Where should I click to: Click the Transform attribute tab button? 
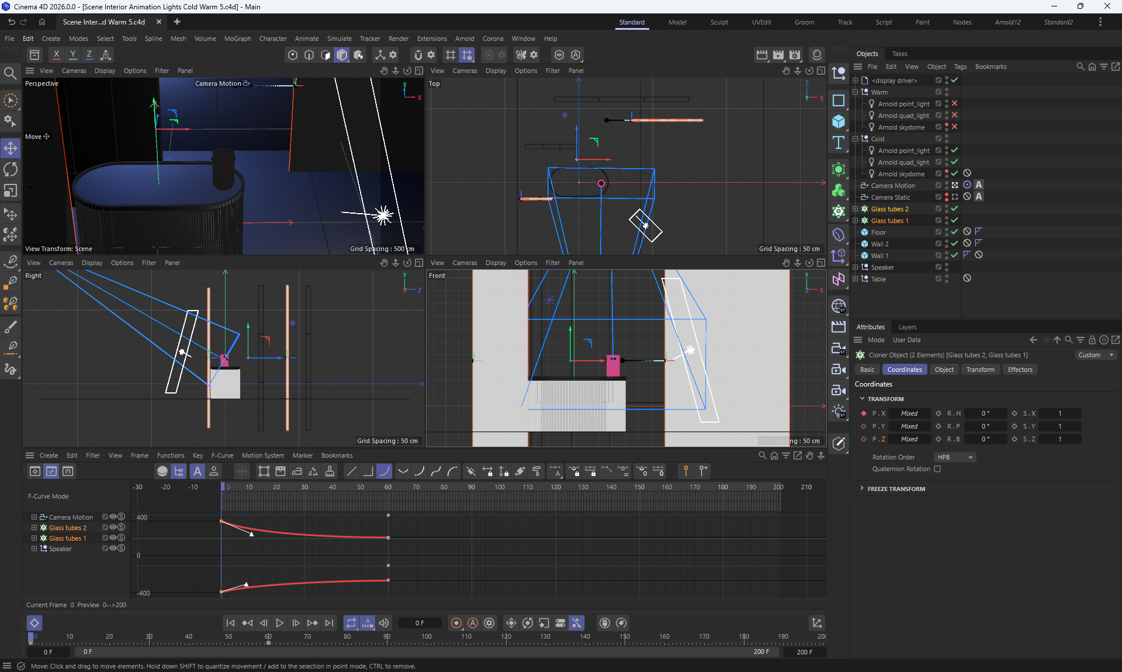pyautogui.click(x=980, y=370)
